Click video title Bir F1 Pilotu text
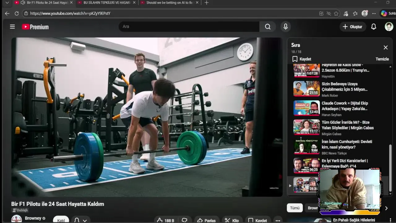The width and height of the screenshot is (396, 223). 58,204
